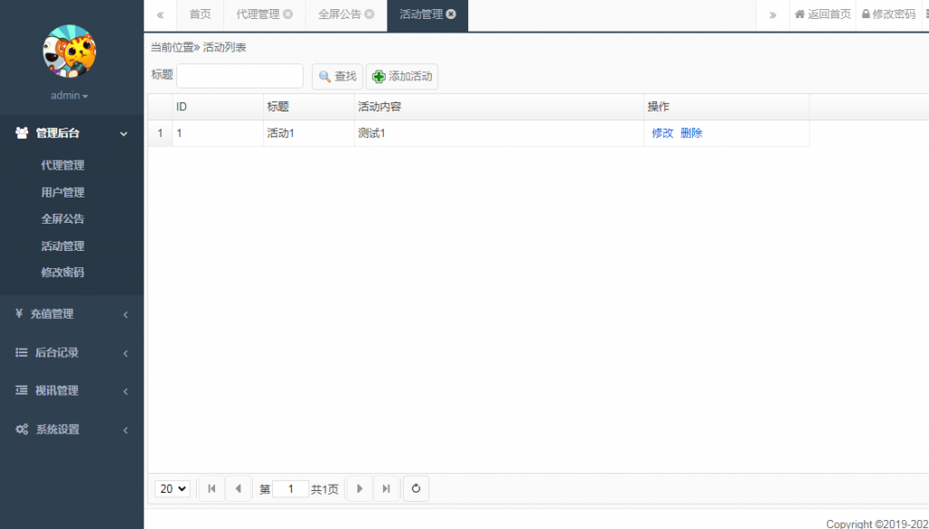The width and height of the screenshot is (929, 529).
Task: Open the admin dropdown caret in the sidebar
Action: pos(84,95)
